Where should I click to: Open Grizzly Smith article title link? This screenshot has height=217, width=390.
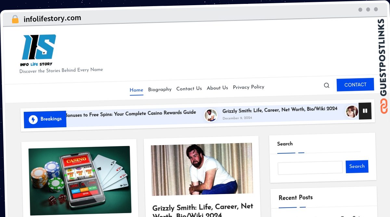203,211
